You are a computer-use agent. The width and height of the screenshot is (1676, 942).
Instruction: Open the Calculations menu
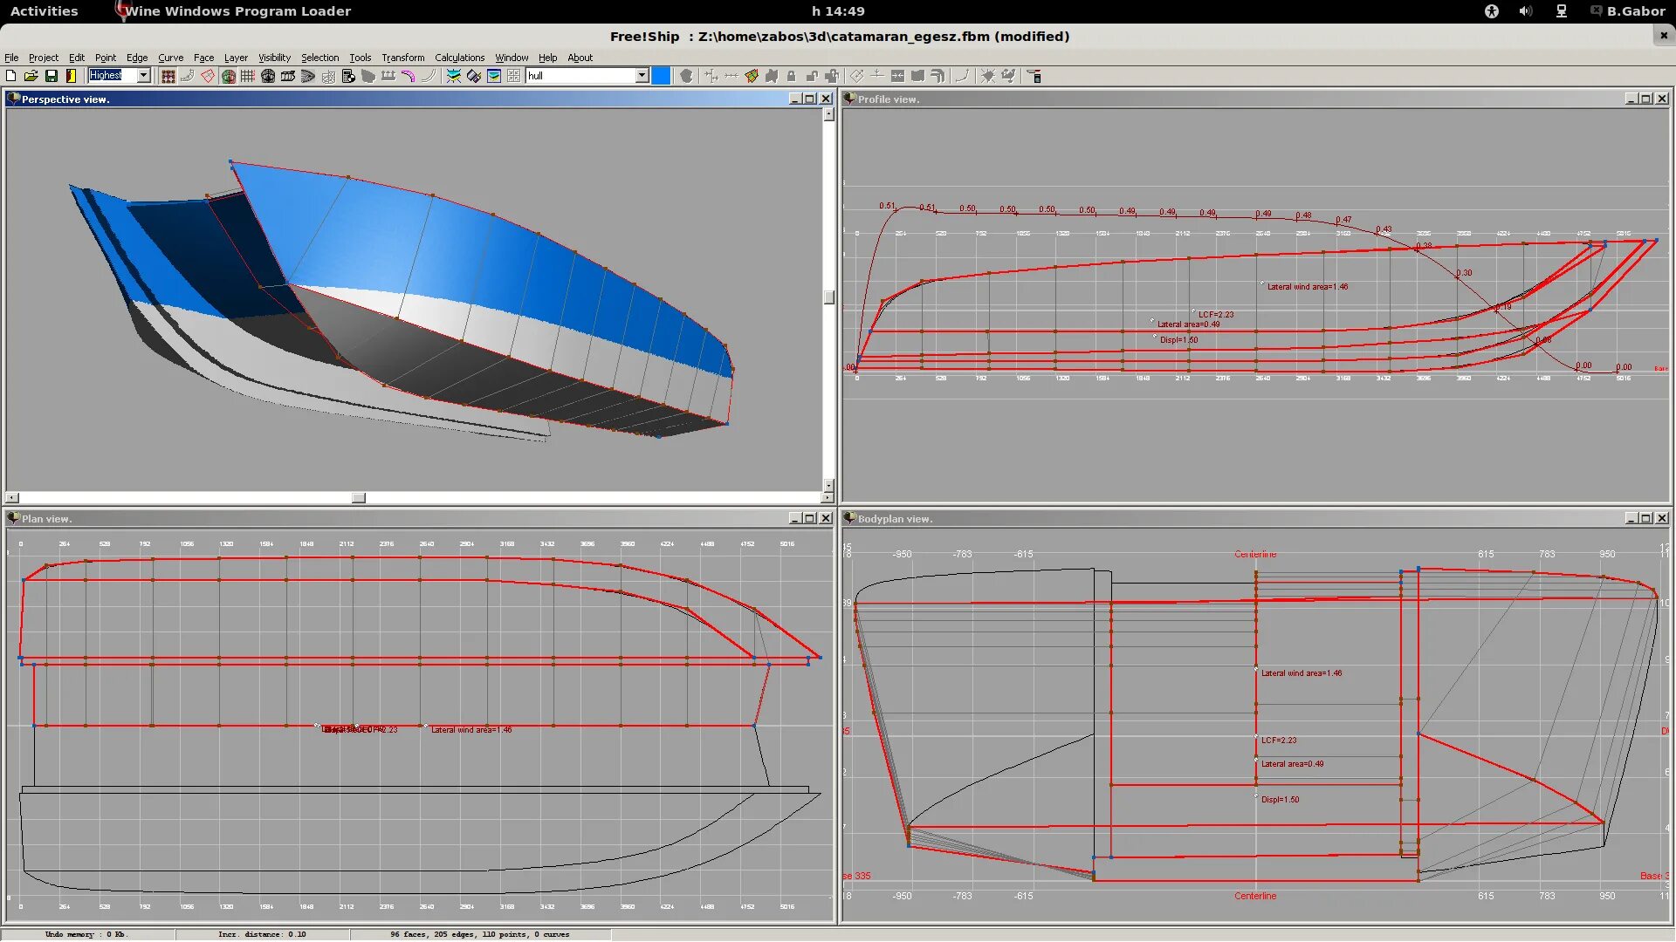point(459,58)
